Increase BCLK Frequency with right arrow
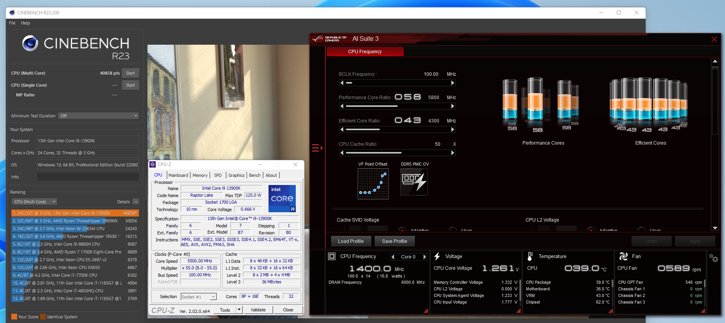This screenshot has height=323, width=725. 453,83
